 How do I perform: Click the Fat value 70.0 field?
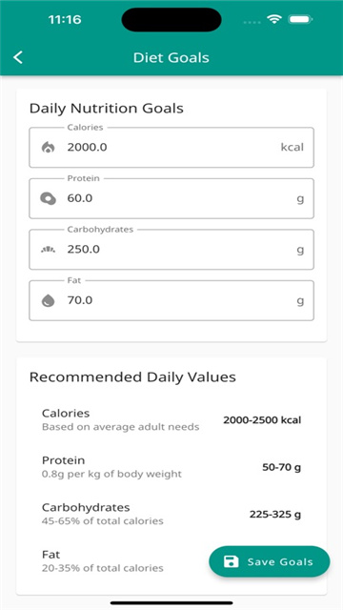click(x=171, y=300)
